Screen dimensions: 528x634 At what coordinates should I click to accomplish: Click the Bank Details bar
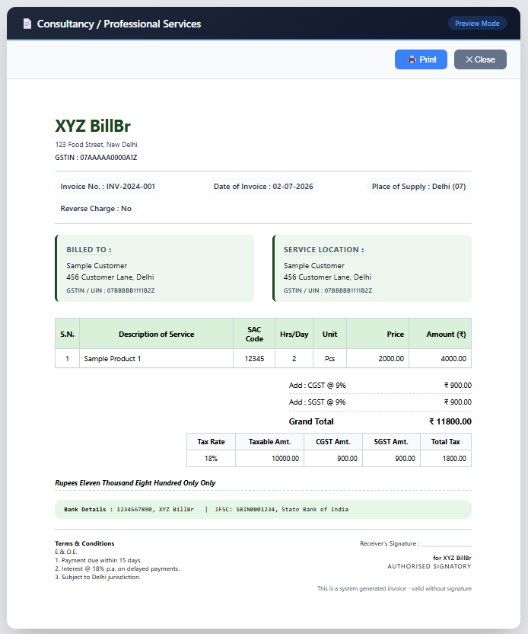click(x=263, y=510)
